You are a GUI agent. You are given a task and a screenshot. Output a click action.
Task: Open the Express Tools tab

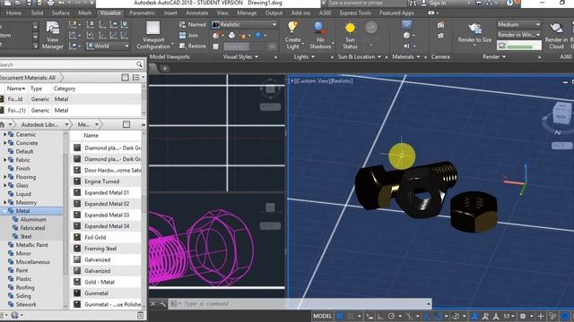355,13
